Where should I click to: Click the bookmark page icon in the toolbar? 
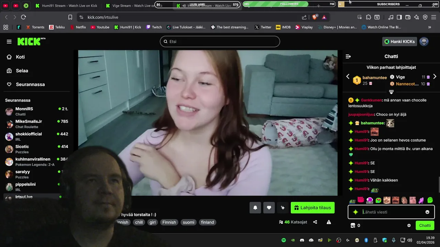[70, 17]
